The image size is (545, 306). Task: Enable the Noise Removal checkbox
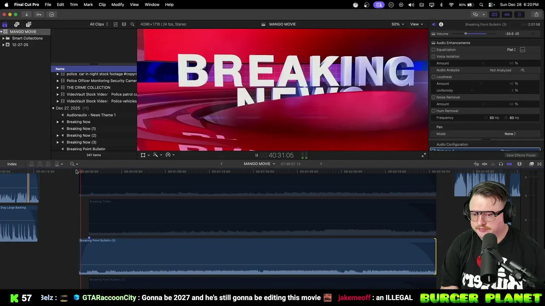pyautogui.click(x=433, y=97)
